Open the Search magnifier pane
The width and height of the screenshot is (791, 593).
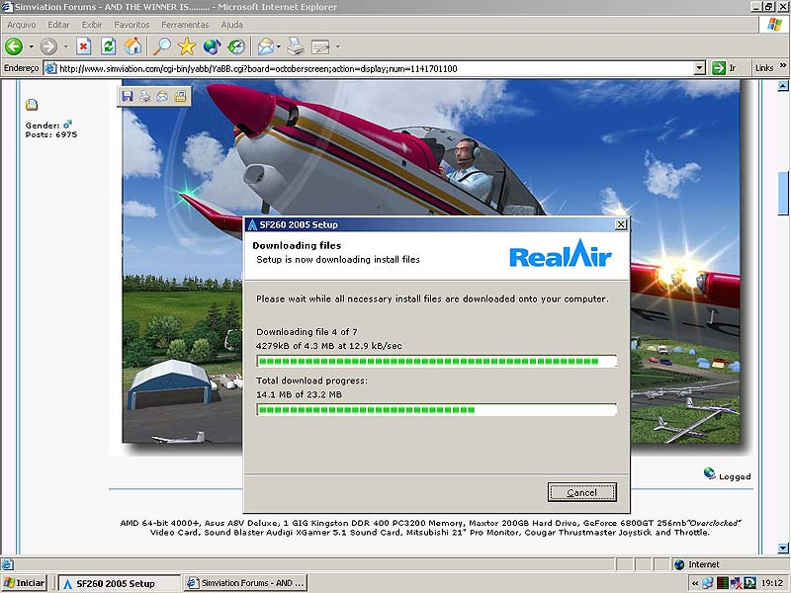coord(161,45)
